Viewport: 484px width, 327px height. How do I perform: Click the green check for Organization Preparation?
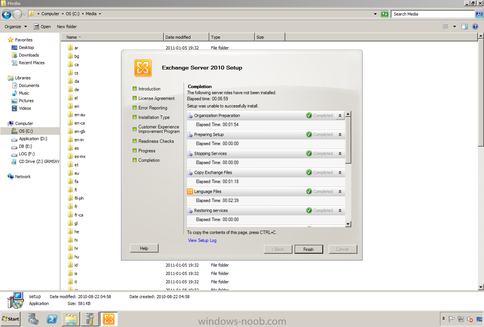point(309,115)
